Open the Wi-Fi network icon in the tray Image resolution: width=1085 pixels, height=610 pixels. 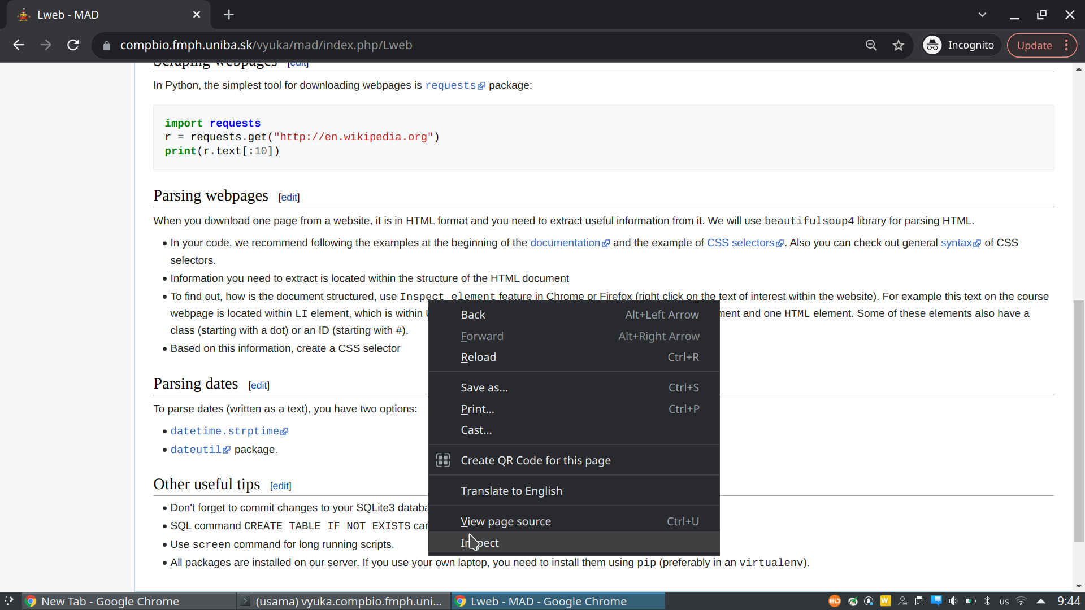pyautogui.click(x=1021, y=601)
